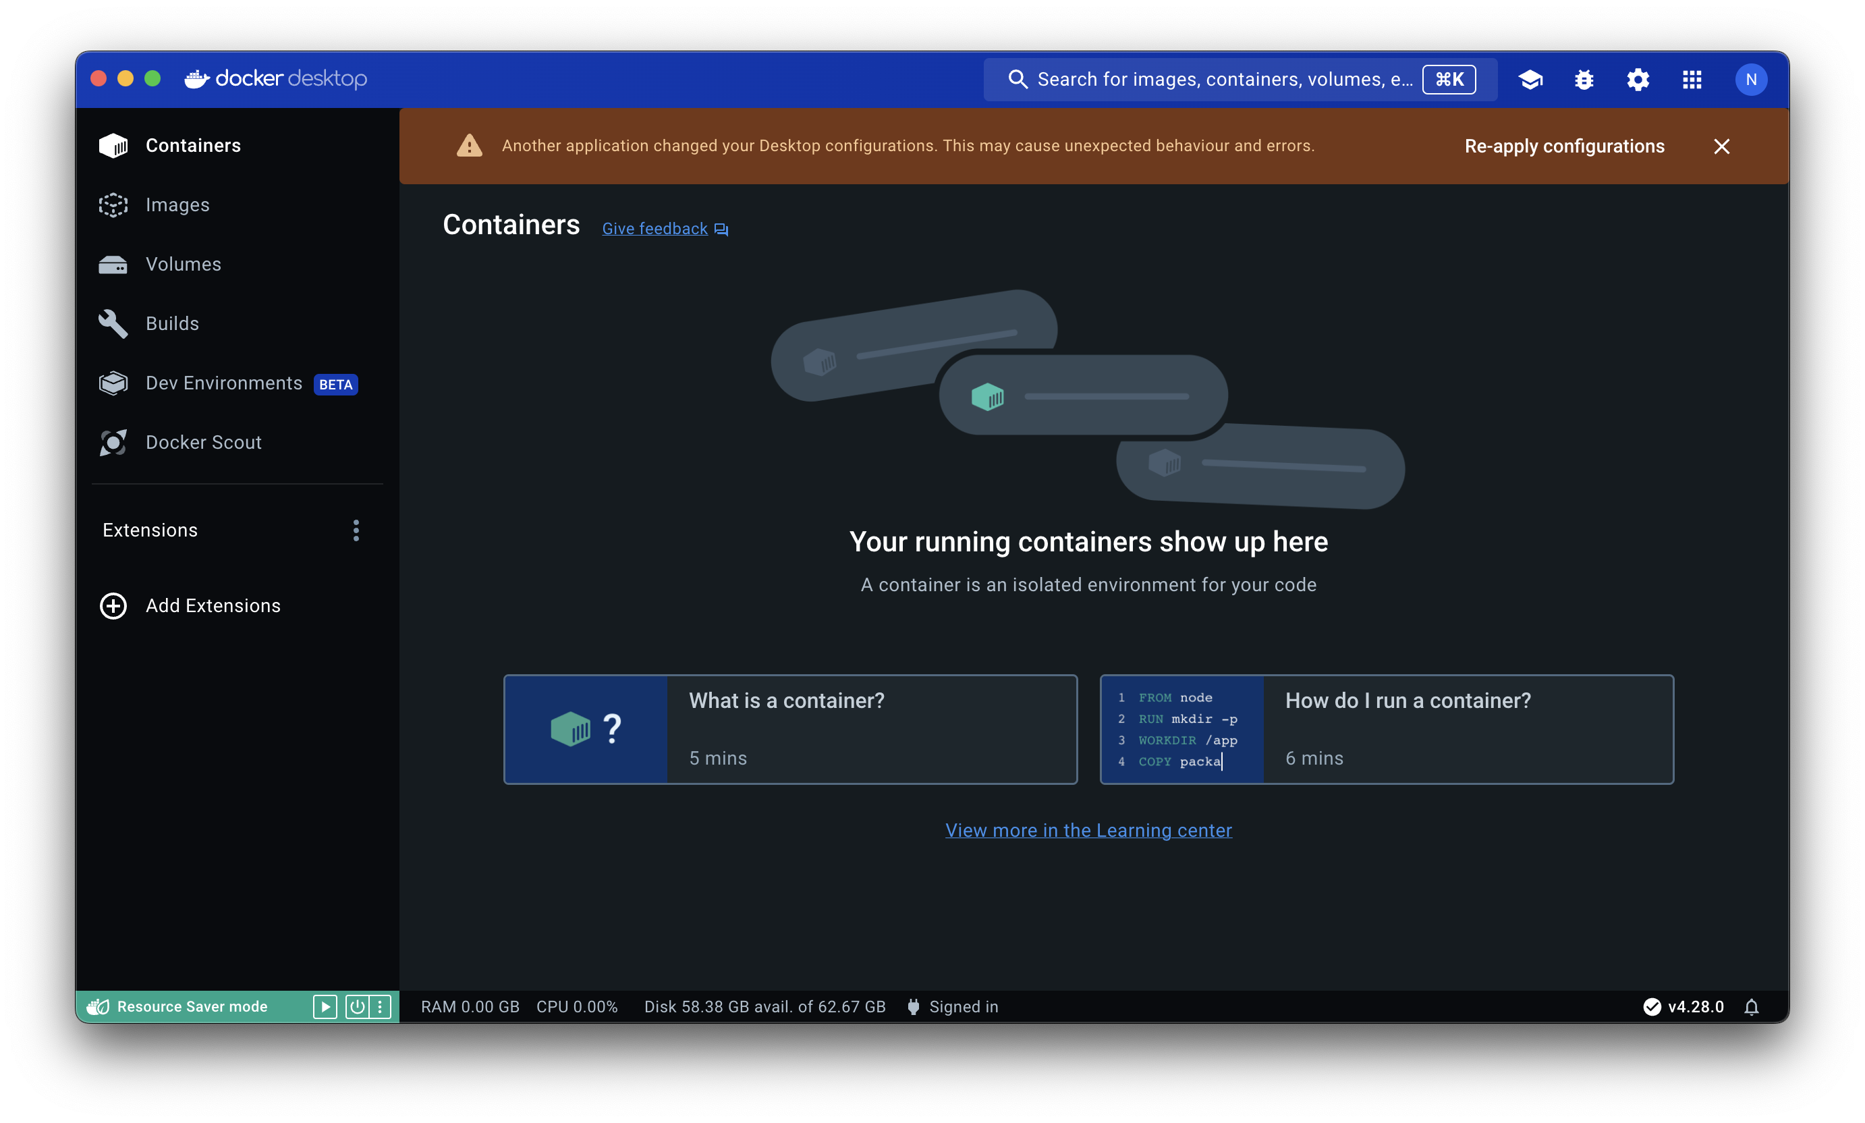This screenshot has height=1123, width=1865.
Task: Click the Images sidebar icon
Action: tap(113, 205)
